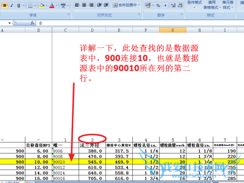The image size is (244, 183).
Task: Click in the formula bar showing 8
Action: pos(140,23)
